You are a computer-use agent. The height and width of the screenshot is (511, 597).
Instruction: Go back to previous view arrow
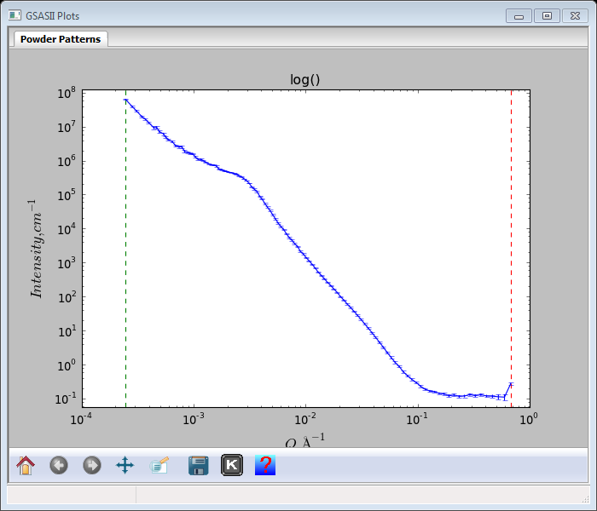click(59, 465)
